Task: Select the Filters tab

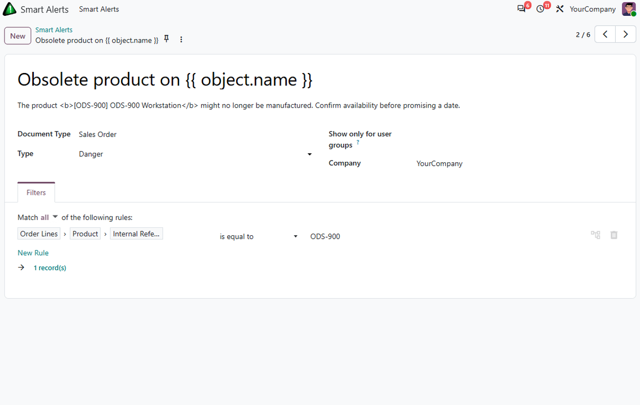Action: [36, 192]
